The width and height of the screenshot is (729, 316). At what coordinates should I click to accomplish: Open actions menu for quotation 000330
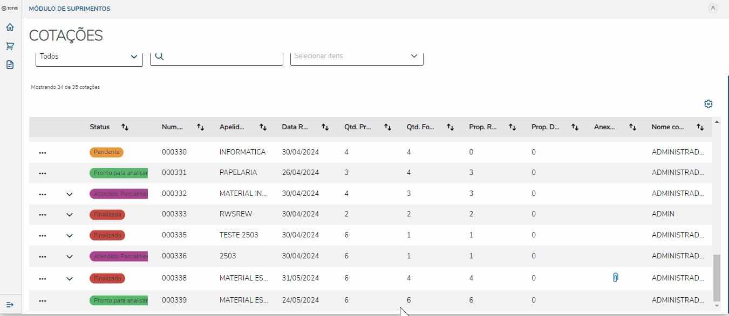click(43, 152)
